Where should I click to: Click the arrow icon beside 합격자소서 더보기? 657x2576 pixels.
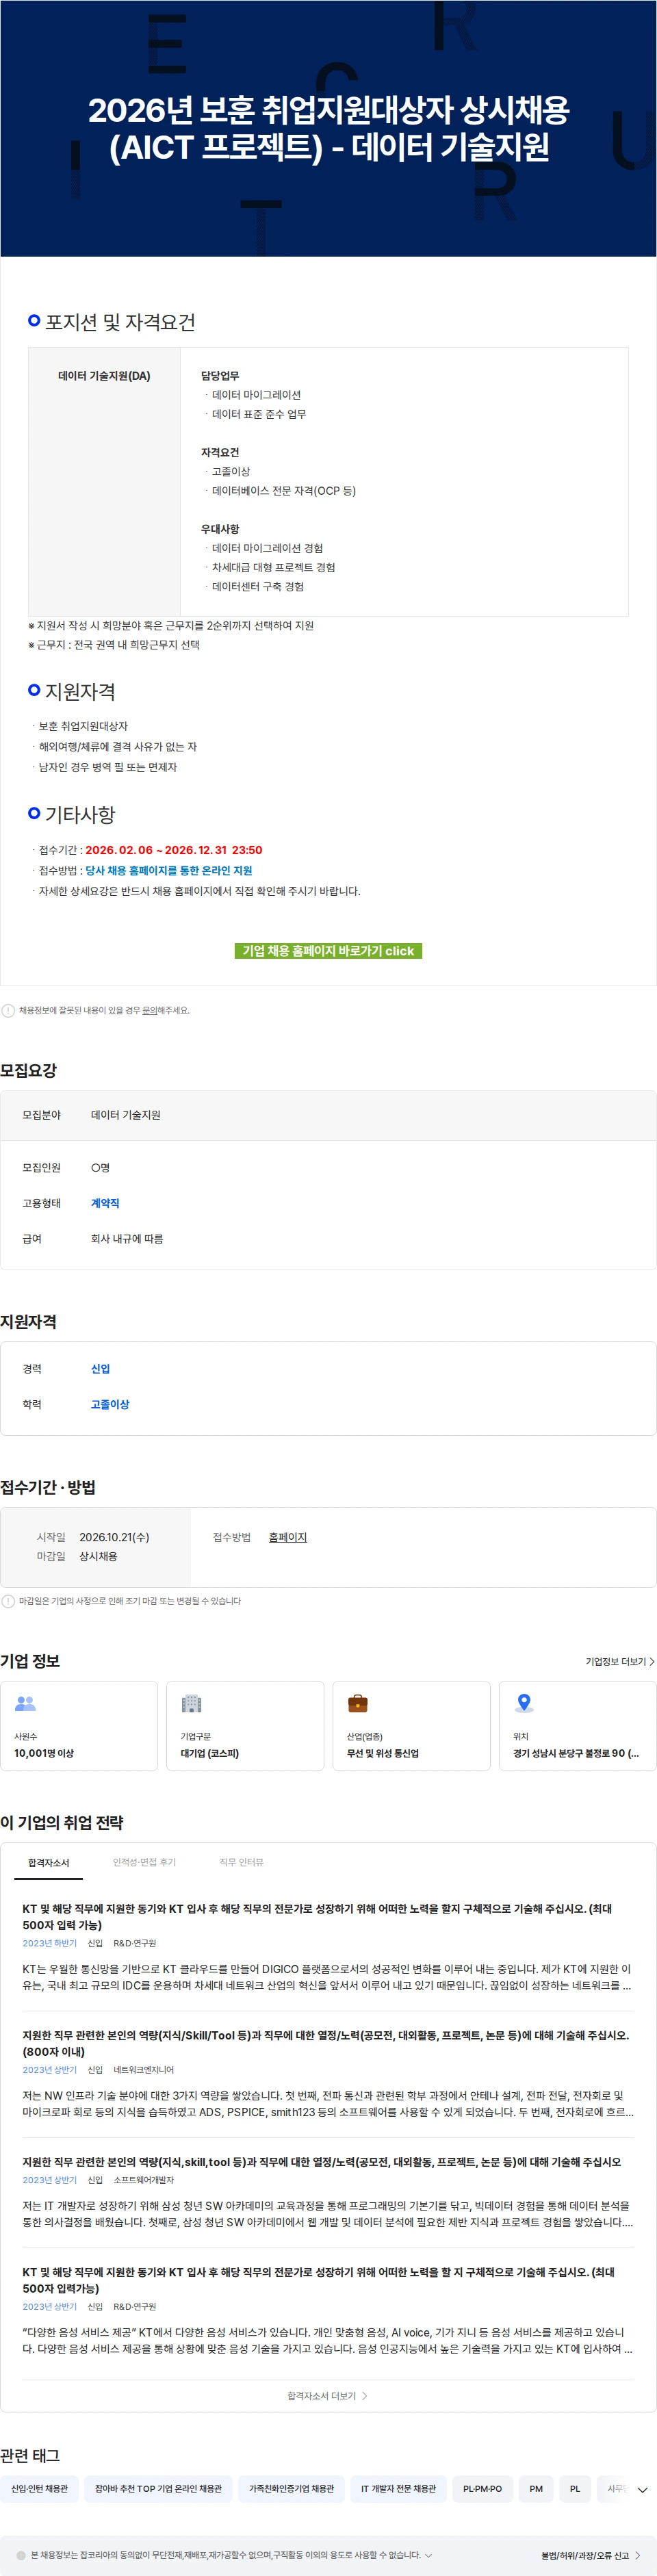(x=364, y=2395)
